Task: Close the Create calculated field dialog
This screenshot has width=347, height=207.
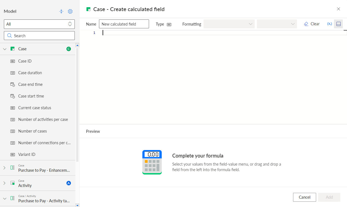Action: point(338,9)
